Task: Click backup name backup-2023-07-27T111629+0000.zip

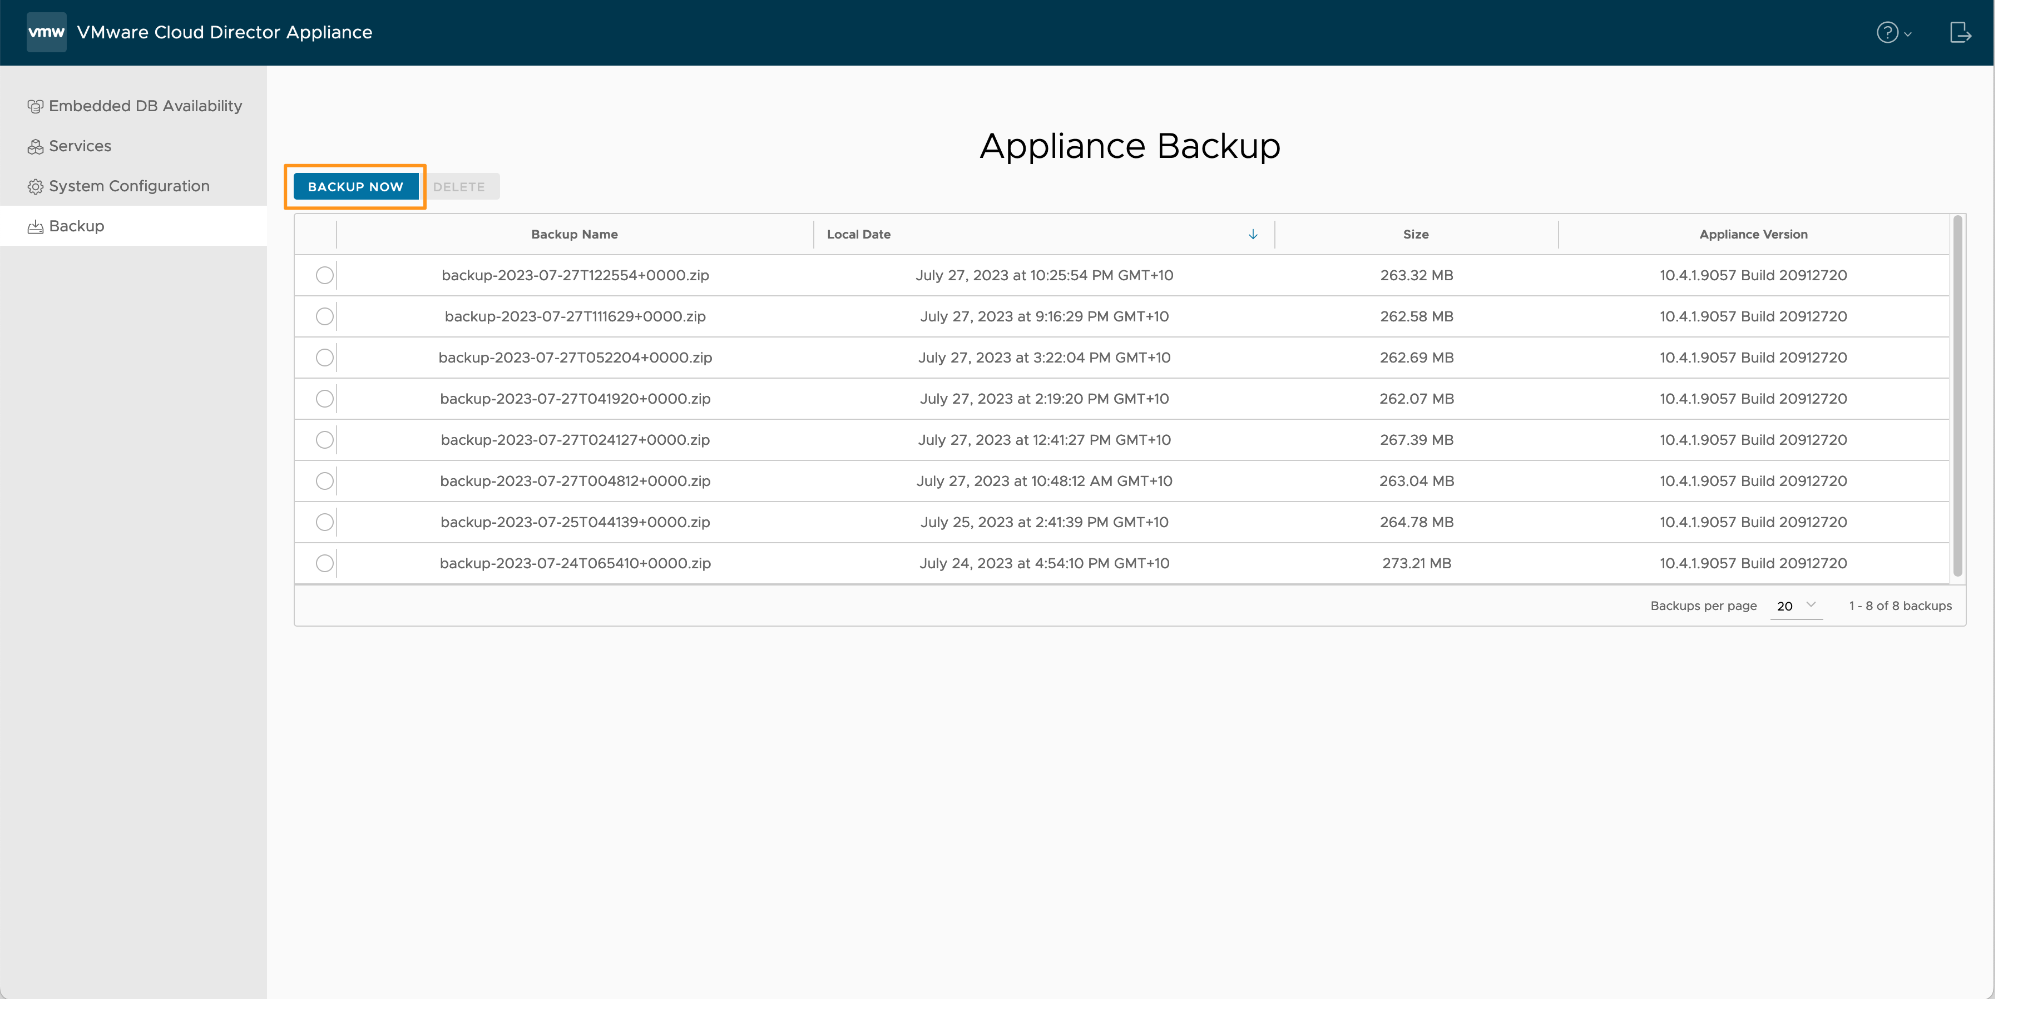Action: 575,316
